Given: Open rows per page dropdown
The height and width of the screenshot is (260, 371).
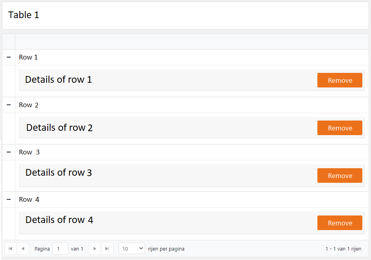Looking at the screenshot, I should pos(132,249).
